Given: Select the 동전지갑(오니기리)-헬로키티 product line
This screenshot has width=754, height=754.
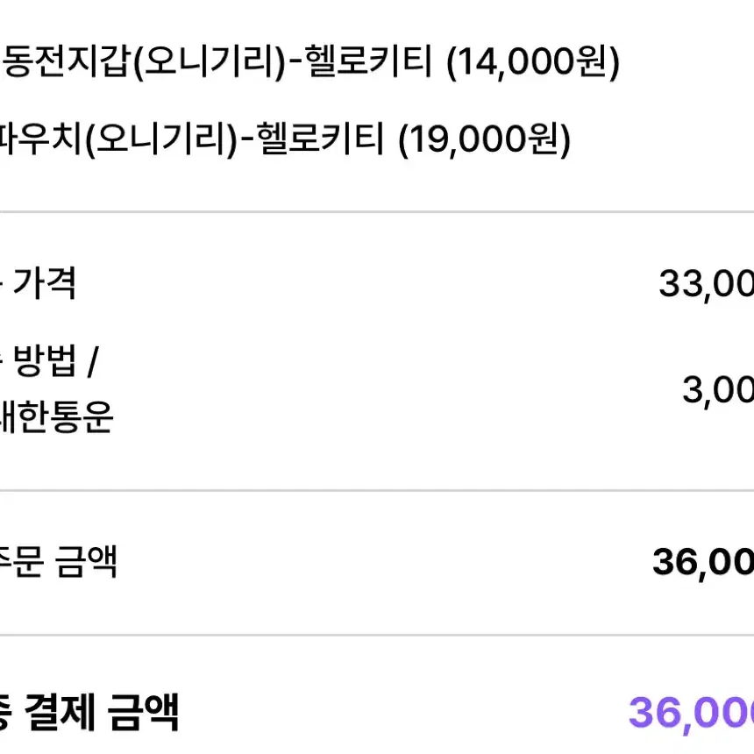Looking at the screenshot, I should click(310, 62).
